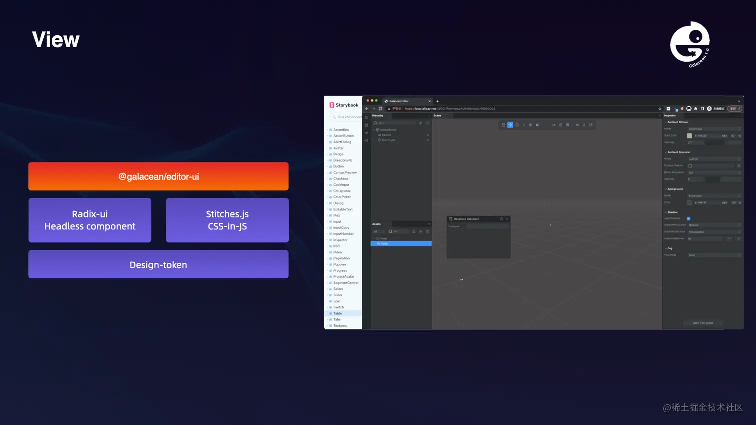Click the browser back arrow
The image size is (756, 425).
(x=367, y=109)
